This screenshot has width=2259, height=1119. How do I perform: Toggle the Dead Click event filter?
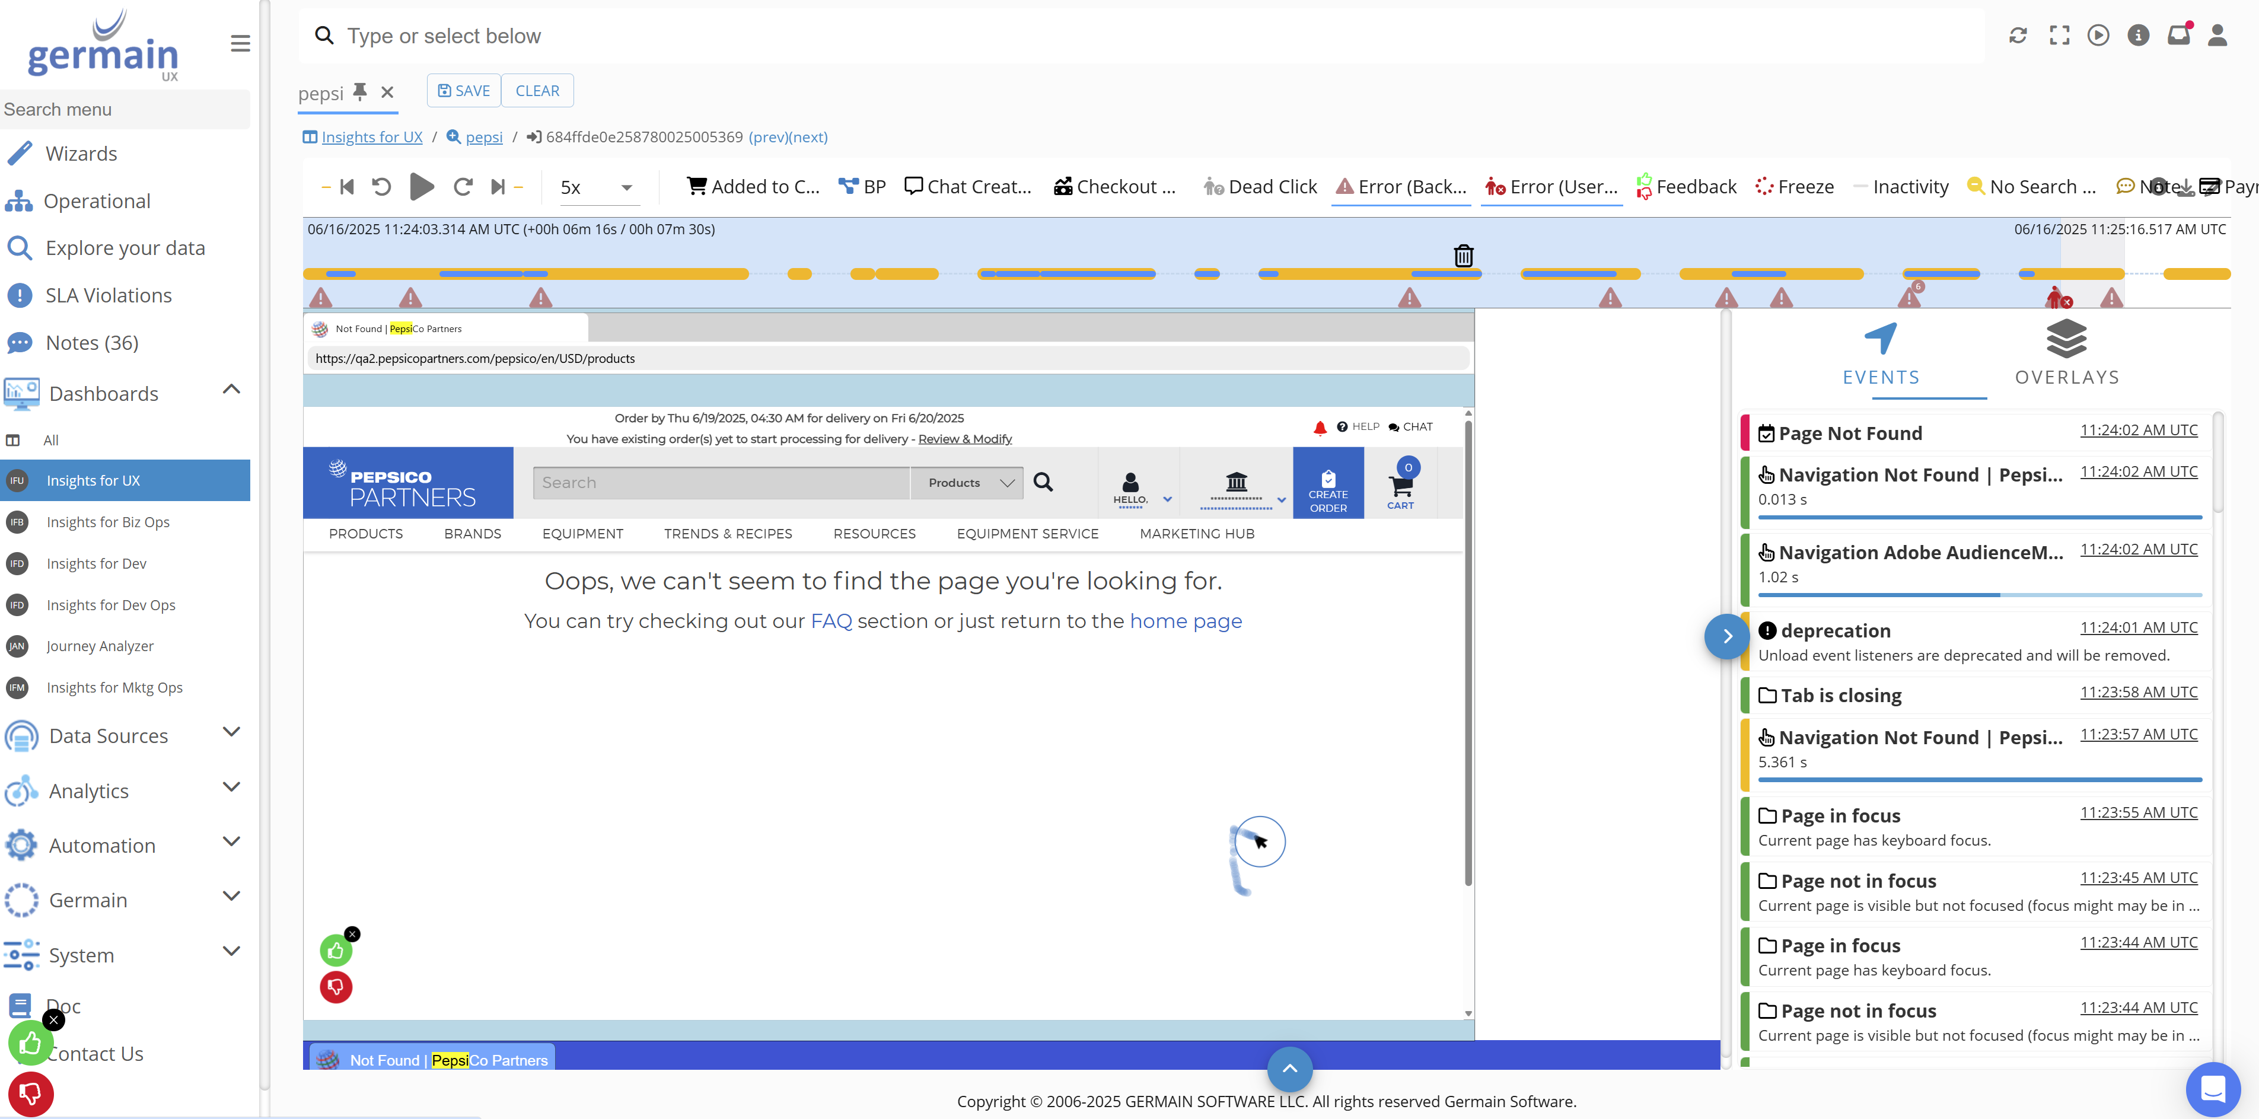click(1260, 187)
